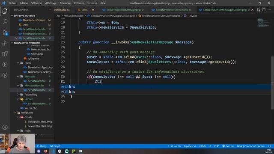The width and height of the screenshot is (274, 154).
Task: Click MessageHandler breadcrumb segment
Action: pyautogui.click(x=73, y=16)
